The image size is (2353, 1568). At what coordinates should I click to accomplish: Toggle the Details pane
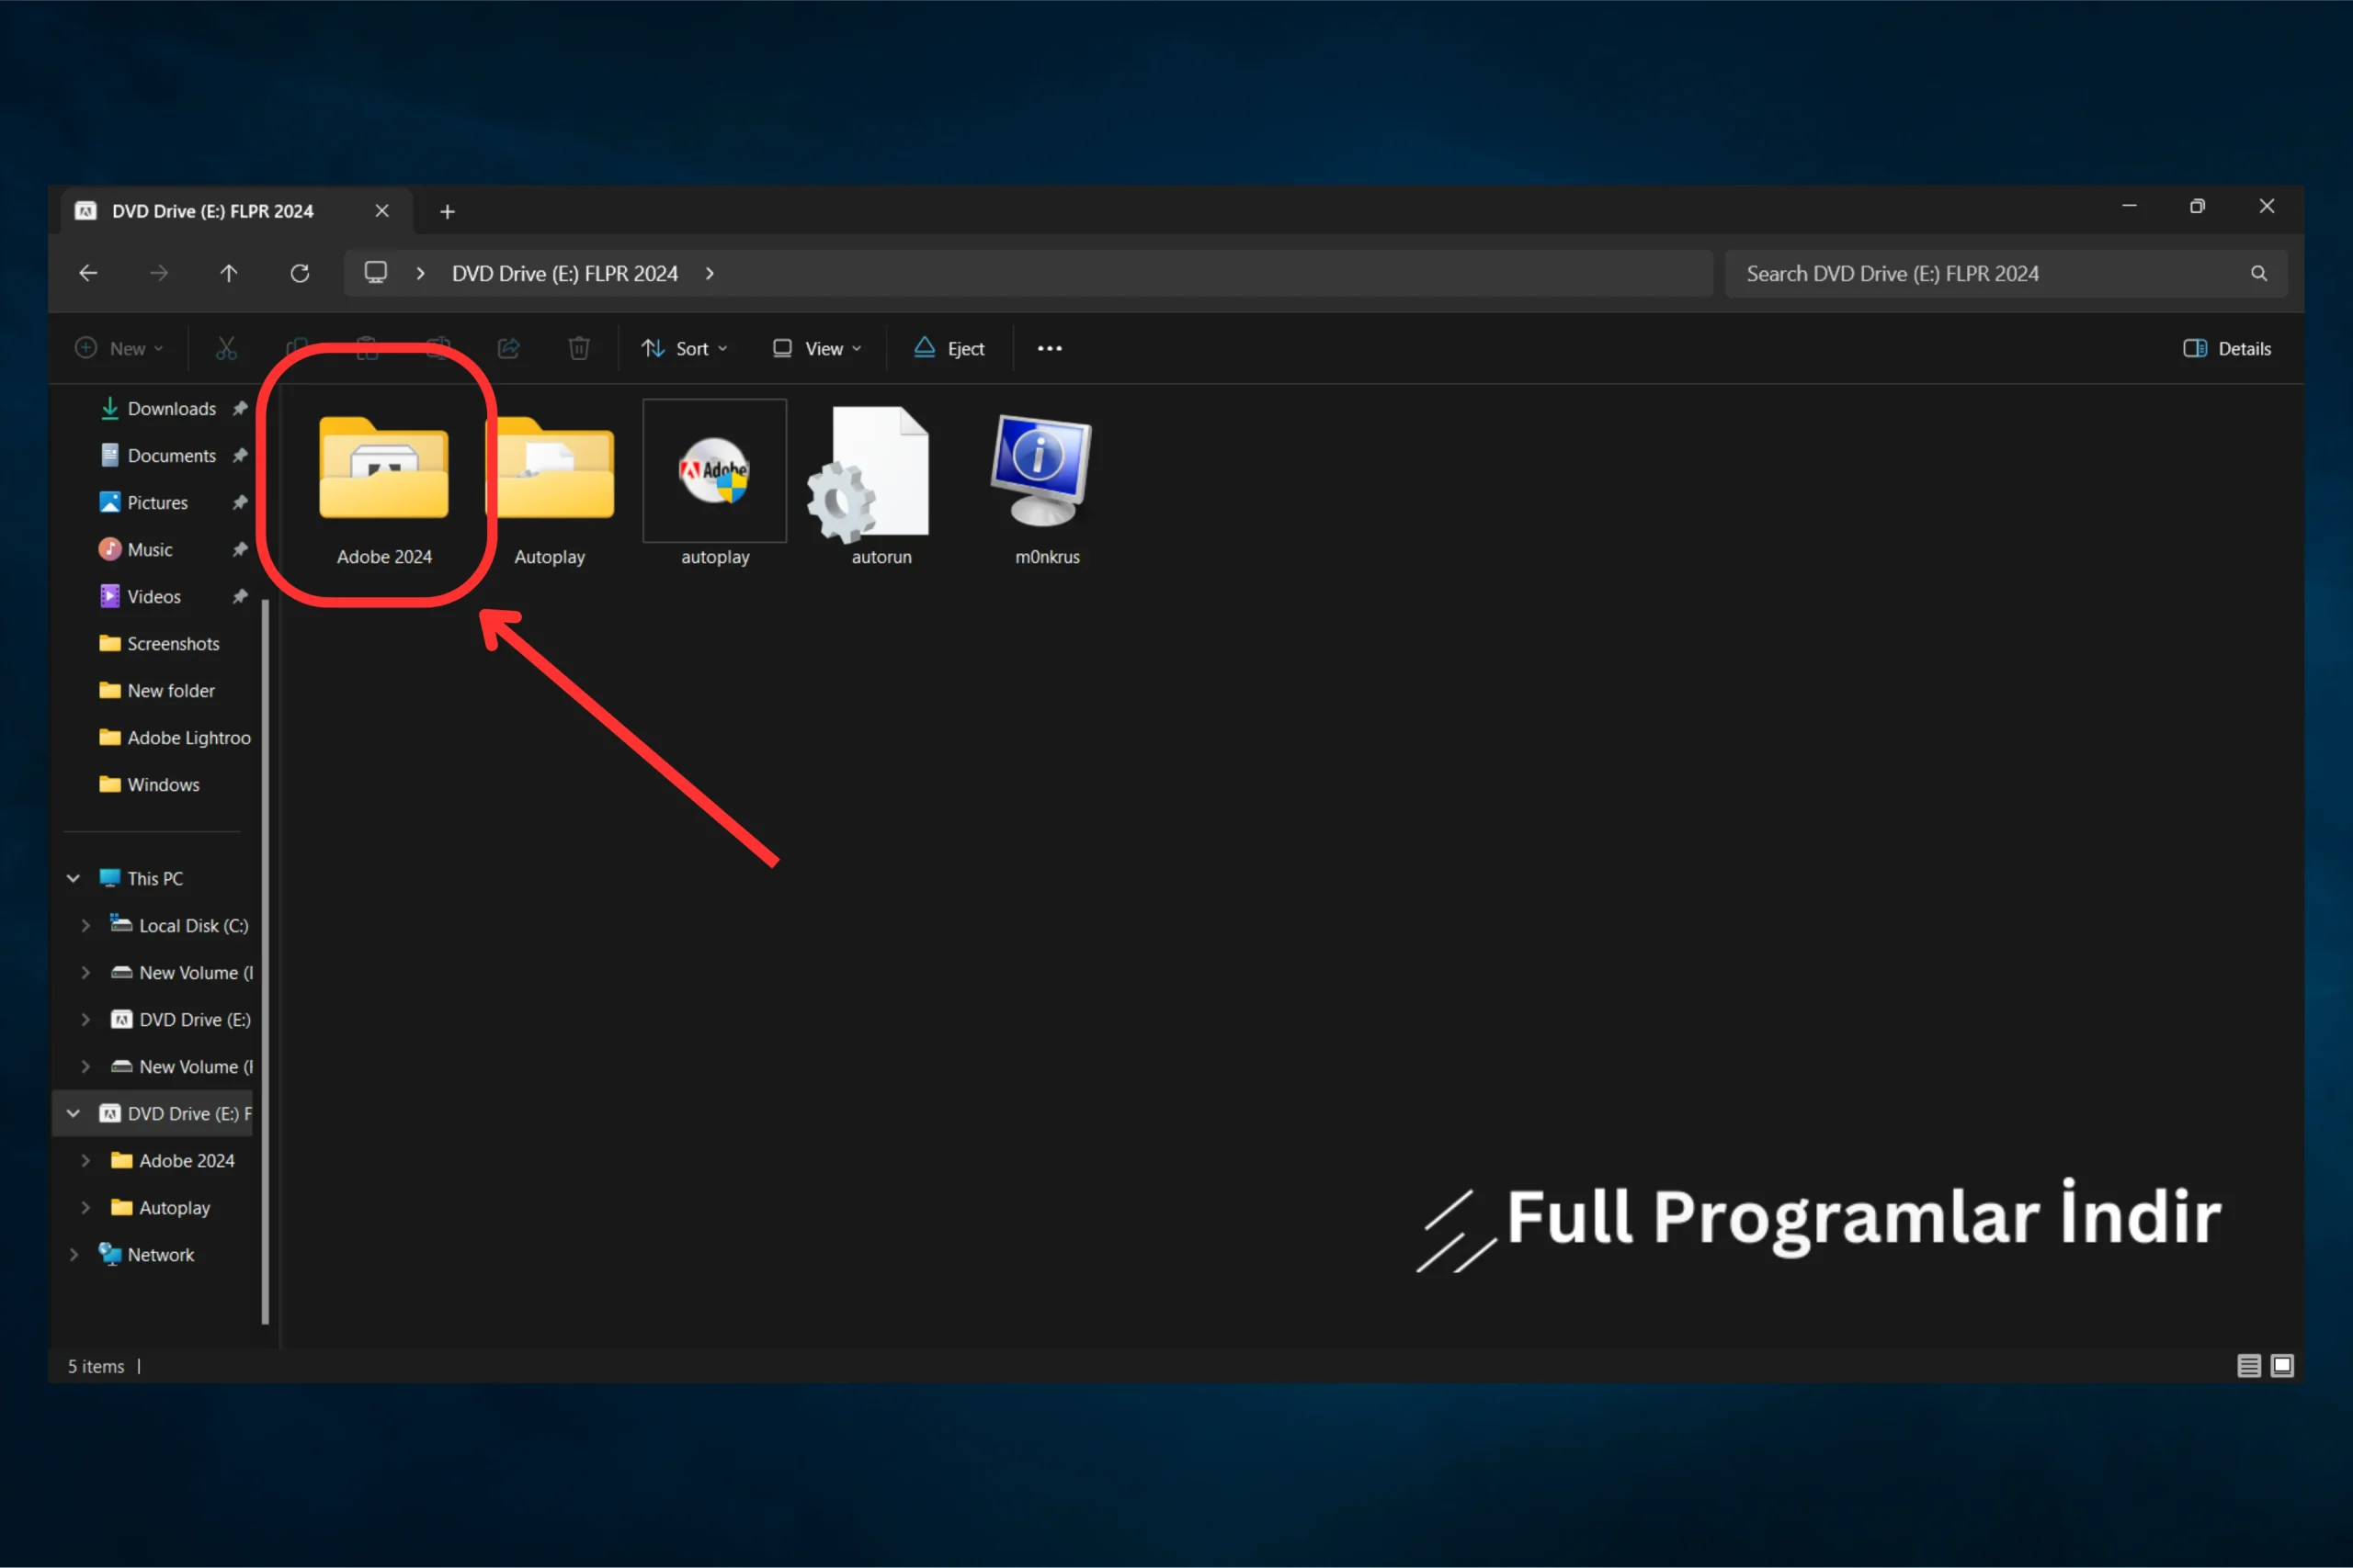point(2226,348)
